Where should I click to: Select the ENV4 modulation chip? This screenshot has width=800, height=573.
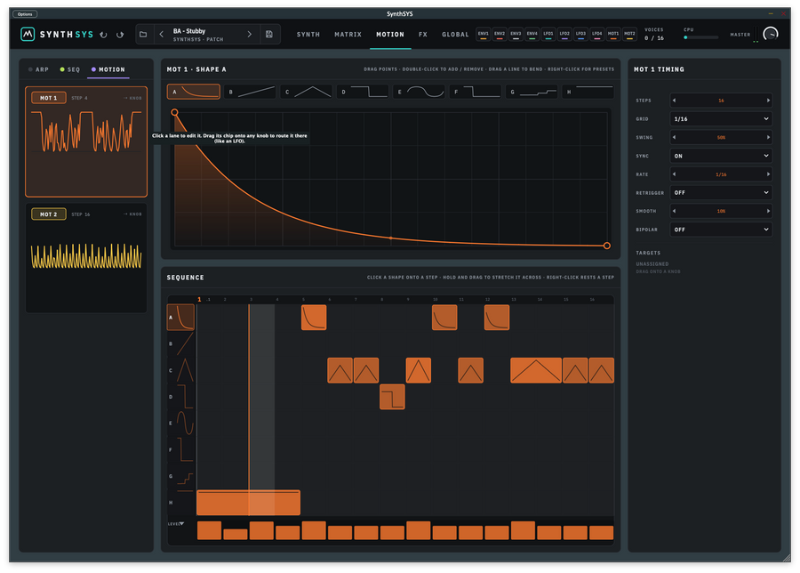click(x=532, y=34)
